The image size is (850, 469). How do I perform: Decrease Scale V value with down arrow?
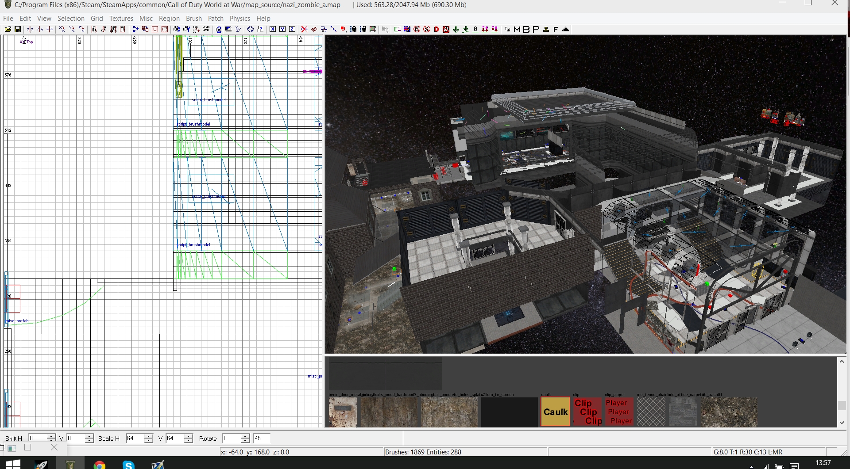point(189,441)
